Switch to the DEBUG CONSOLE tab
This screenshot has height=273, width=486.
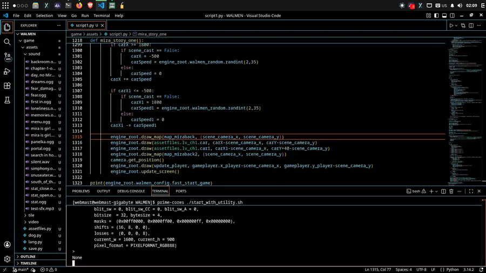(131, 192)
